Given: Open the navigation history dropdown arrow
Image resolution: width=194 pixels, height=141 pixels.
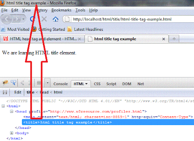Looking at the screenshot, I should point(23,19).
